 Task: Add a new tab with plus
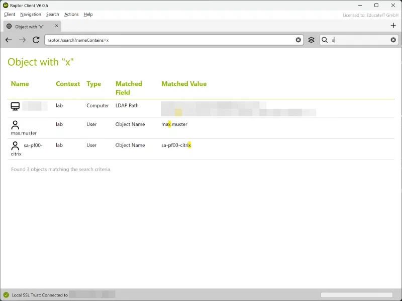coord(393,26)
